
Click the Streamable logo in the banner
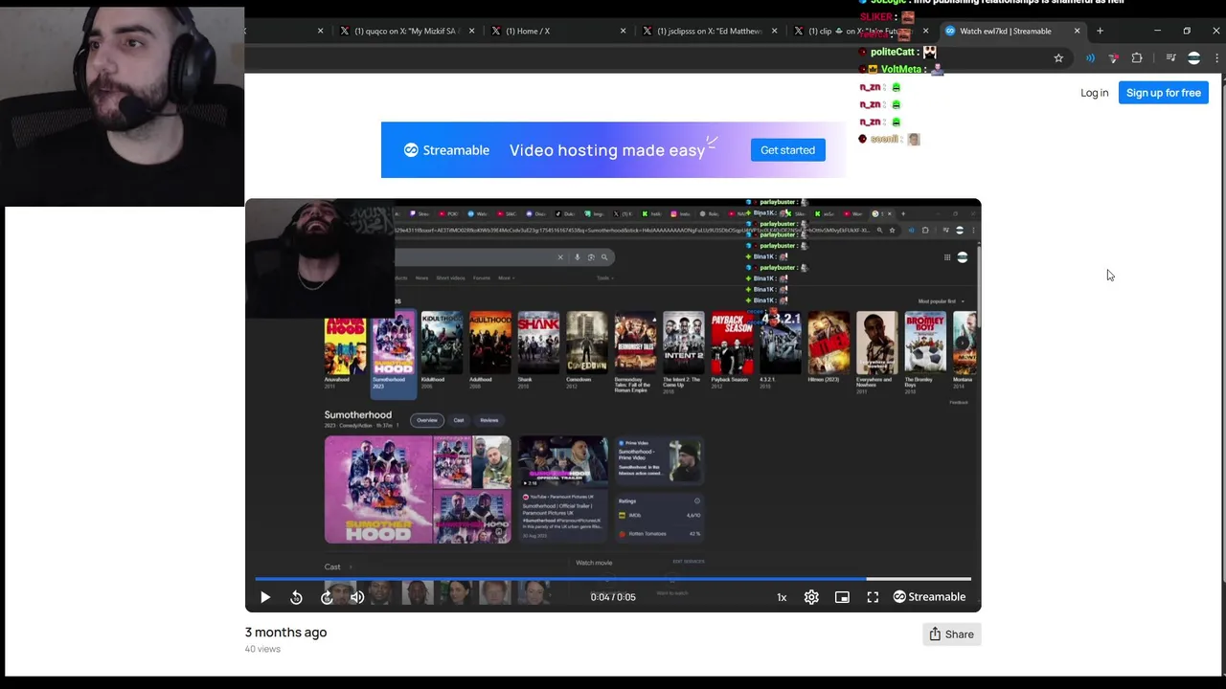(446, 150)
